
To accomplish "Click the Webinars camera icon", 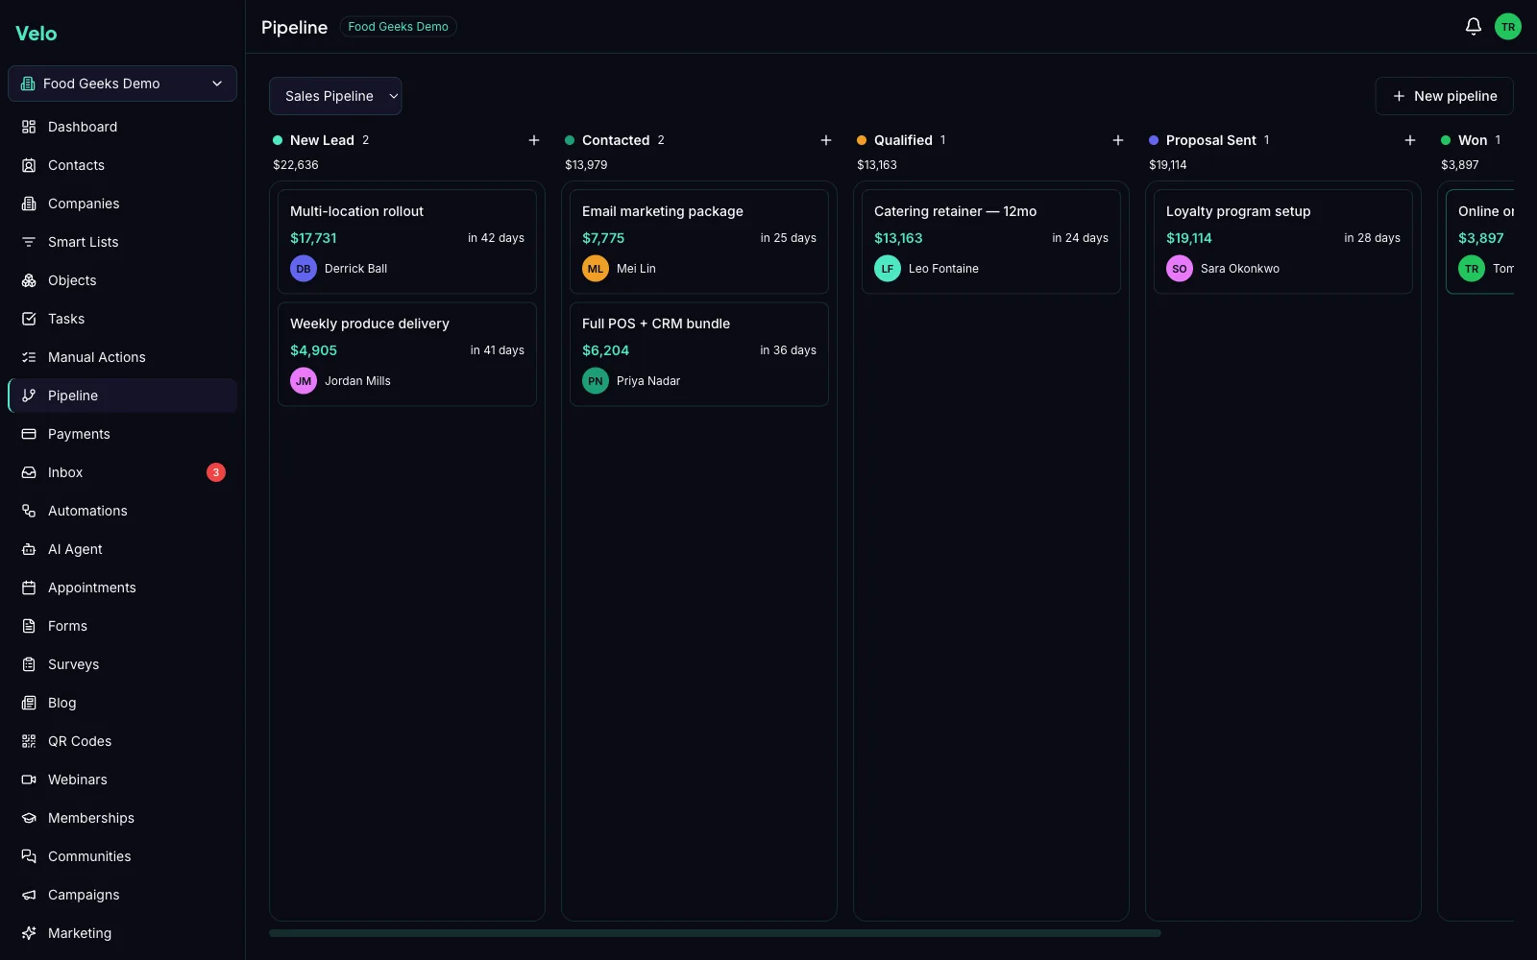I will coord(29,780).
